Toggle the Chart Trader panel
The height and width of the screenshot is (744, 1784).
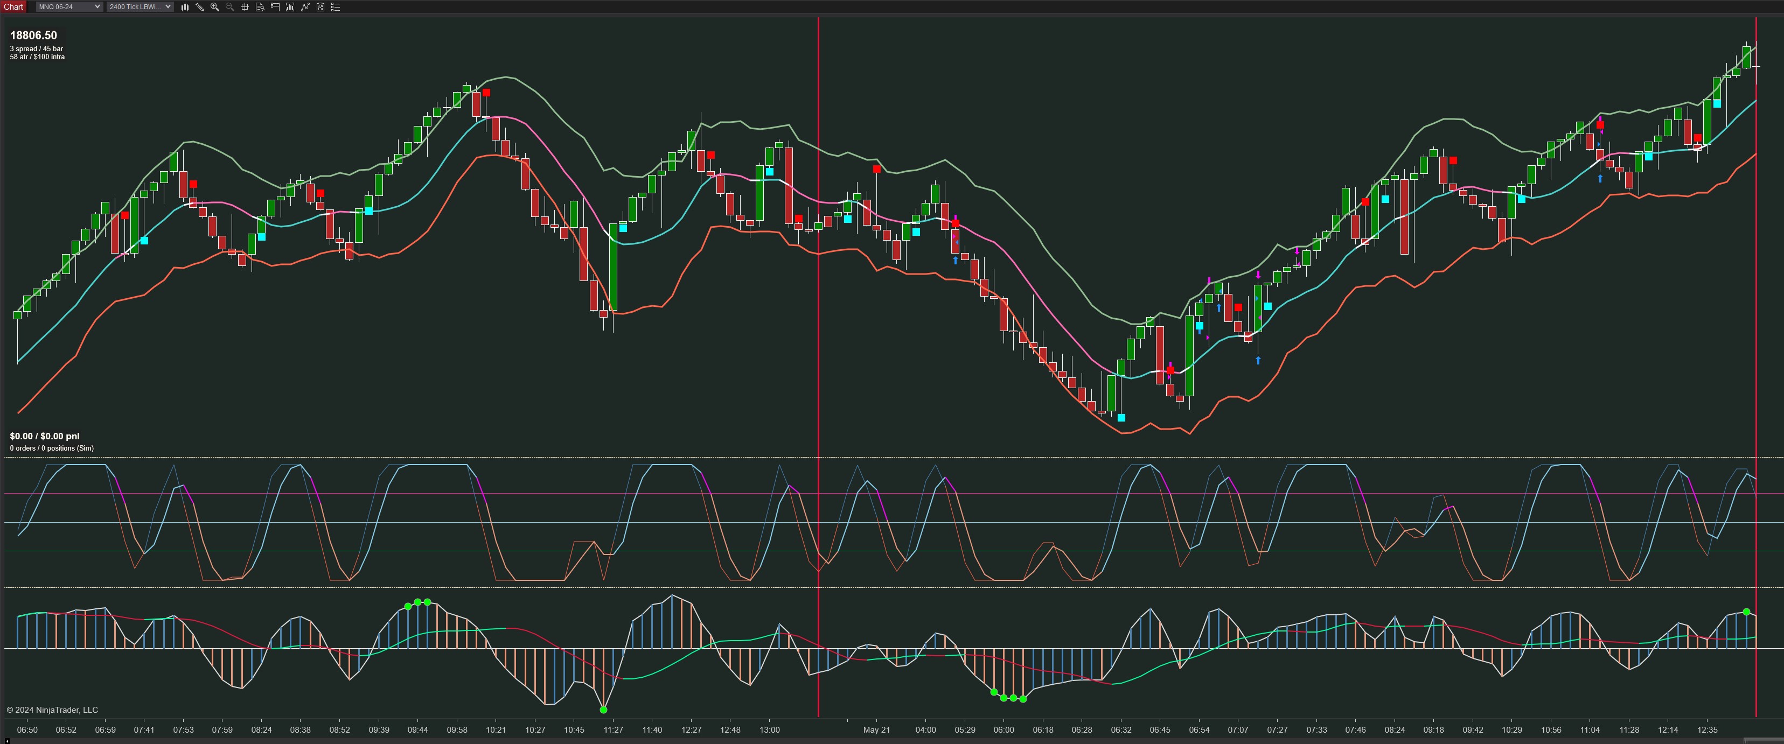(275, 7)
